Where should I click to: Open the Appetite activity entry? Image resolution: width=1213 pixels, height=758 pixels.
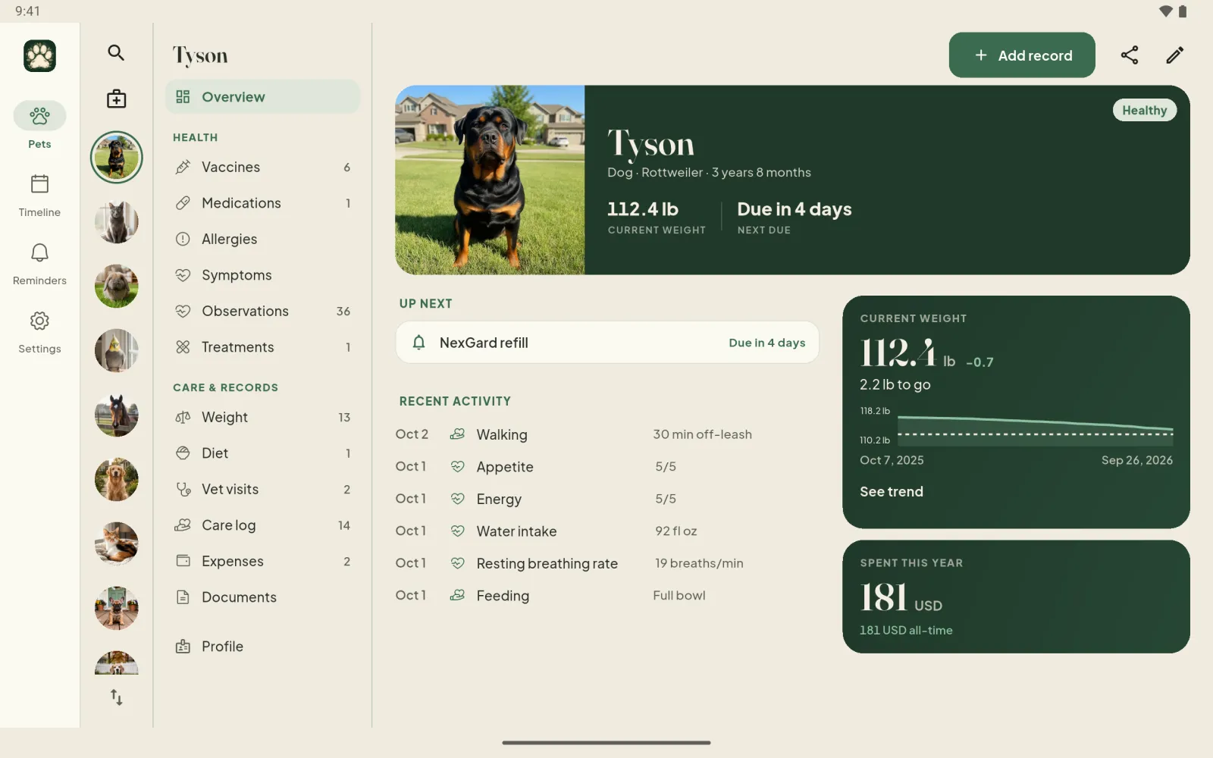606,467
